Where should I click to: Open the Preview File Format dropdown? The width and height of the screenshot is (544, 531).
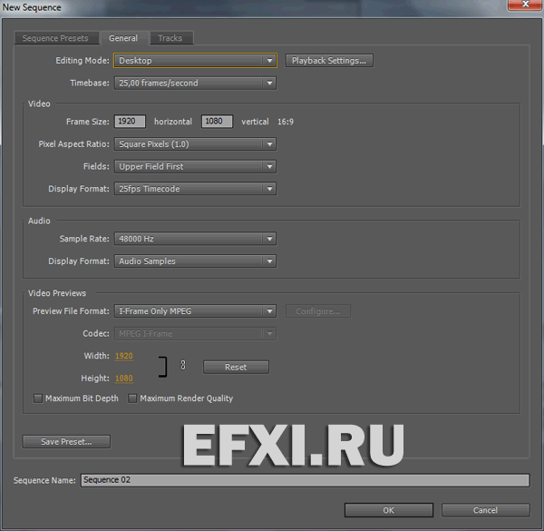point(195,311)
